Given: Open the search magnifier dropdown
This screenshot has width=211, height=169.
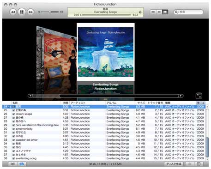Looking at the screenshot, I should click(176, 12).
